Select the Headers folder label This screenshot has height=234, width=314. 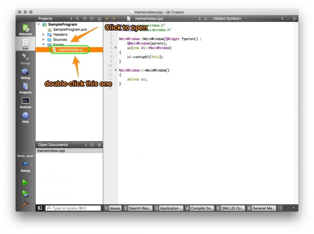[60, 34]
